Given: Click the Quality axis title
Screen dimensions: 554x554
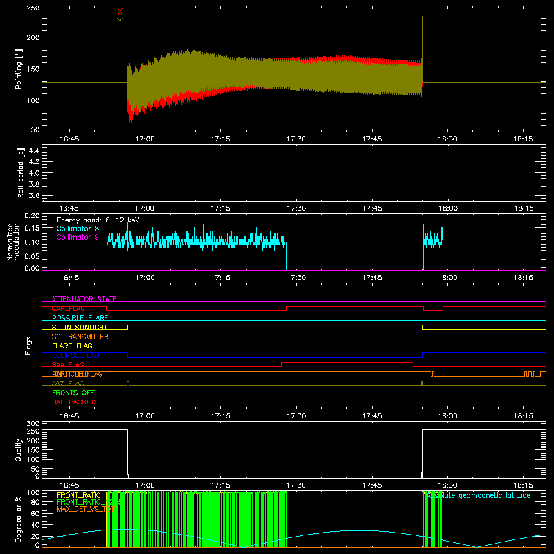Looking at the screenshot, I should click(x=19, y=449).
